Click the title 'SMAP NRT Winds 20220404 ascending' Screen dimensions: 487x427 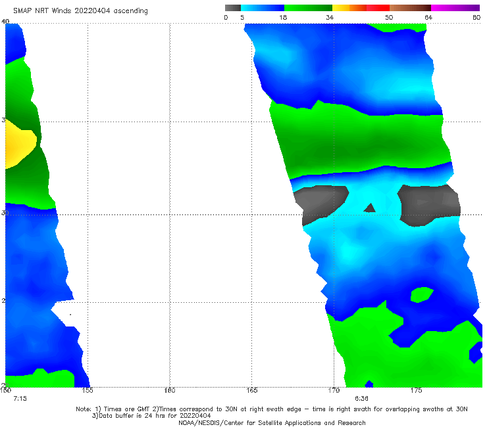80,11
